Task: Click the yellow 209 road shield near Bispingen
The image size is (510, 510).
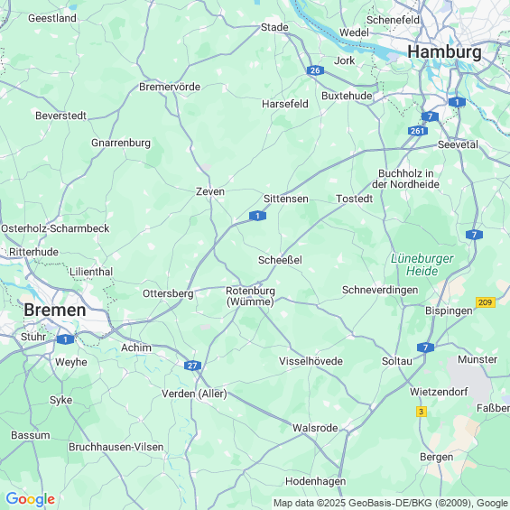Action: click(x=486, y=302)
